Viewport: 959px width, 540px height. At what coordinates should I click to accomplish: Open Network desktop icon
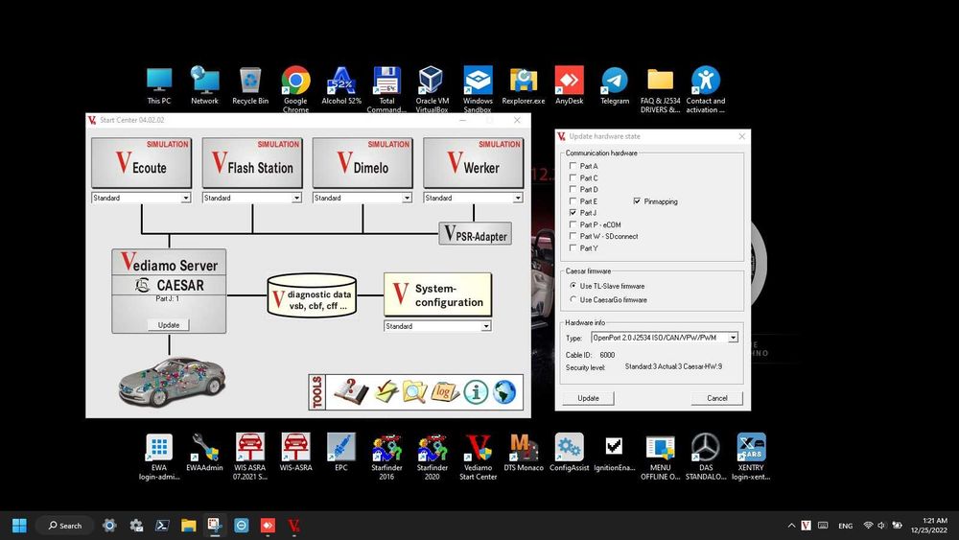tap(204, 85)
